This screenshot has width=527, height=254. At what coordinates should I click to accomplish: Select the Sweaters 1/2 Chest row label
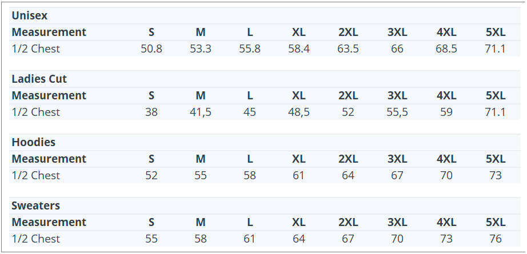[36, 239]
